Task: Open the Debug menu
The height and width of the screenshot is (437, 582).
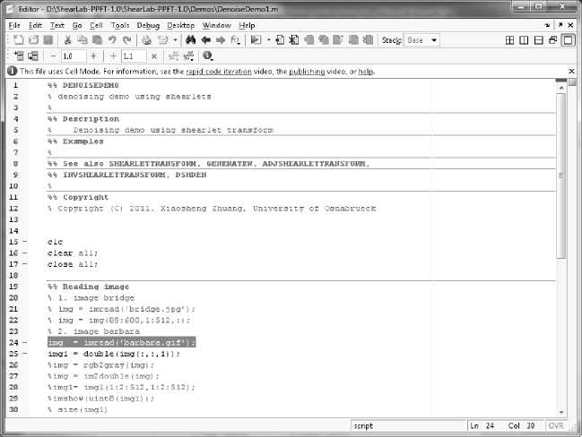Action: (148, 25)
